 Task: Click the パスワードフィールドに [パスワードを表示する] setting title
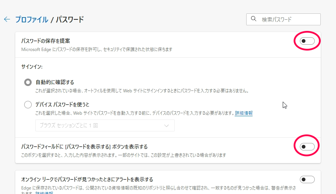click(x=85, y=147)
